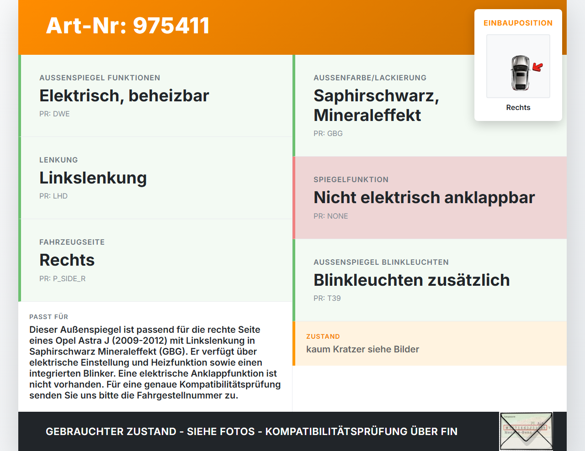
Task: Click the PR: T39 code
Action: pos(327,298)
